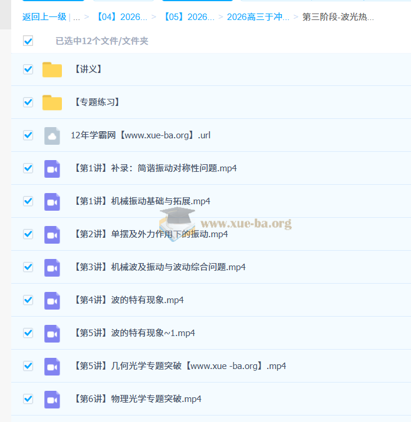Viewport: 411px width, 422px height.
Task: Deselect the 12年学霸网 .url file checkbox
Action: click(x=28, y=135)
